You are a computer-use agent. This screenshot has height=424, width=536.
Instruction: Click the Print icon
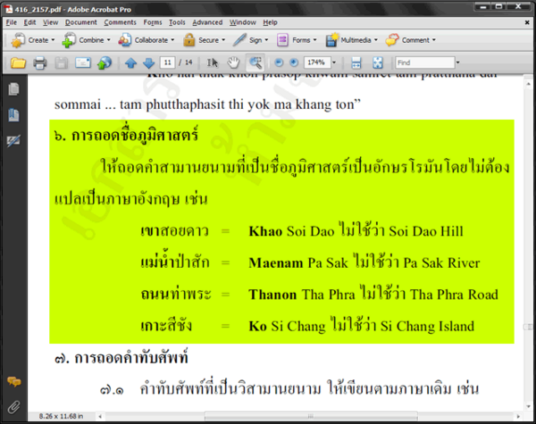click(39, 62)
